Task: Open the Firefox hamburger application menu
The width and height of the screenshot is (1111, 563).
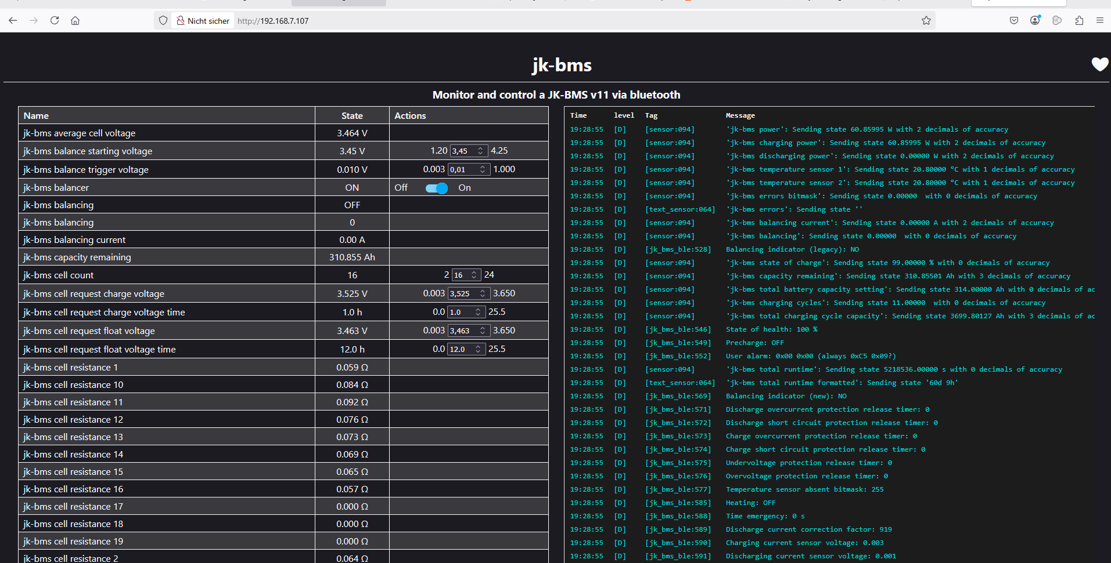Action: pyautogui.click(x=1099, y=20)
